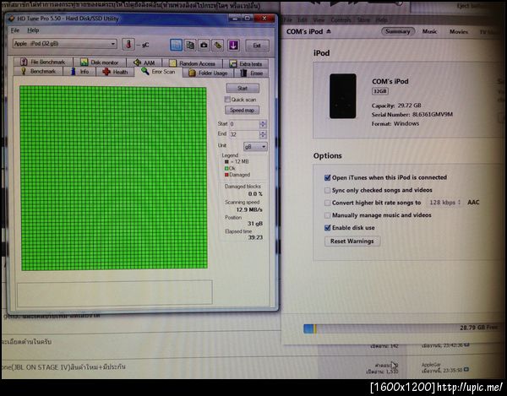Click the Capacity 29.72 GB text

click(396, 106)
